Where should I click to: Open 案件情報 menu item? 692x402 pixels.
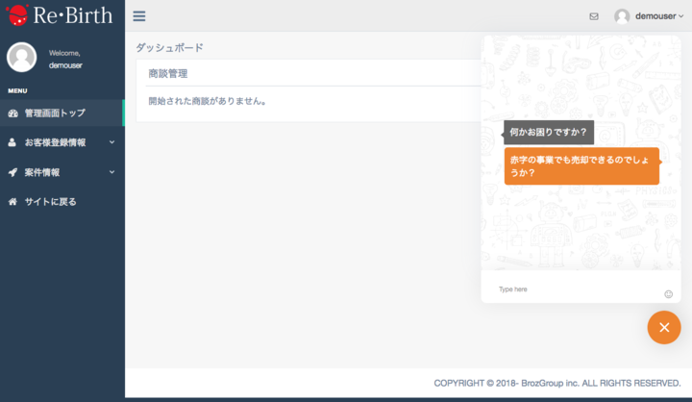coord(62,172)
